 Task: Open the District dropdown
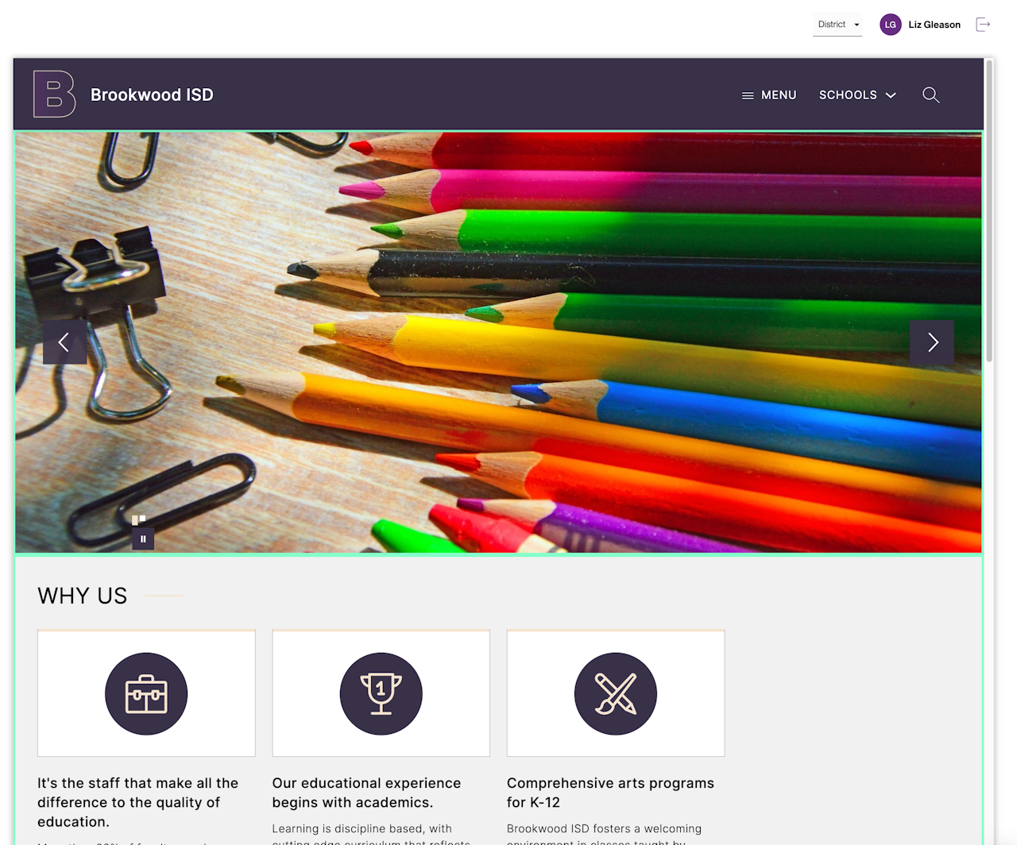(837, 25)
